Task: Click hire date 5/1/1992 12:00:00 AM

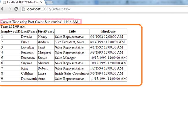Action: click(108, 37)
